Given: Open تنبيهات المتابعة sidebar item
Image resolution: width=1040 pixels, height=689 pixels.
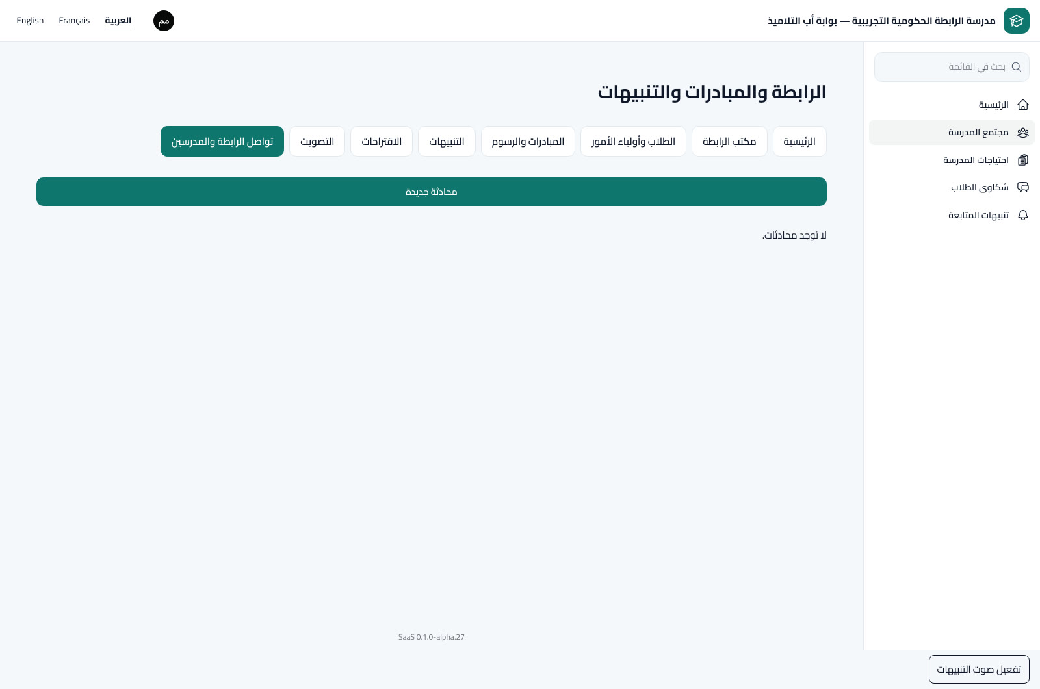Looking at the screenshot, I should [952, 215].
